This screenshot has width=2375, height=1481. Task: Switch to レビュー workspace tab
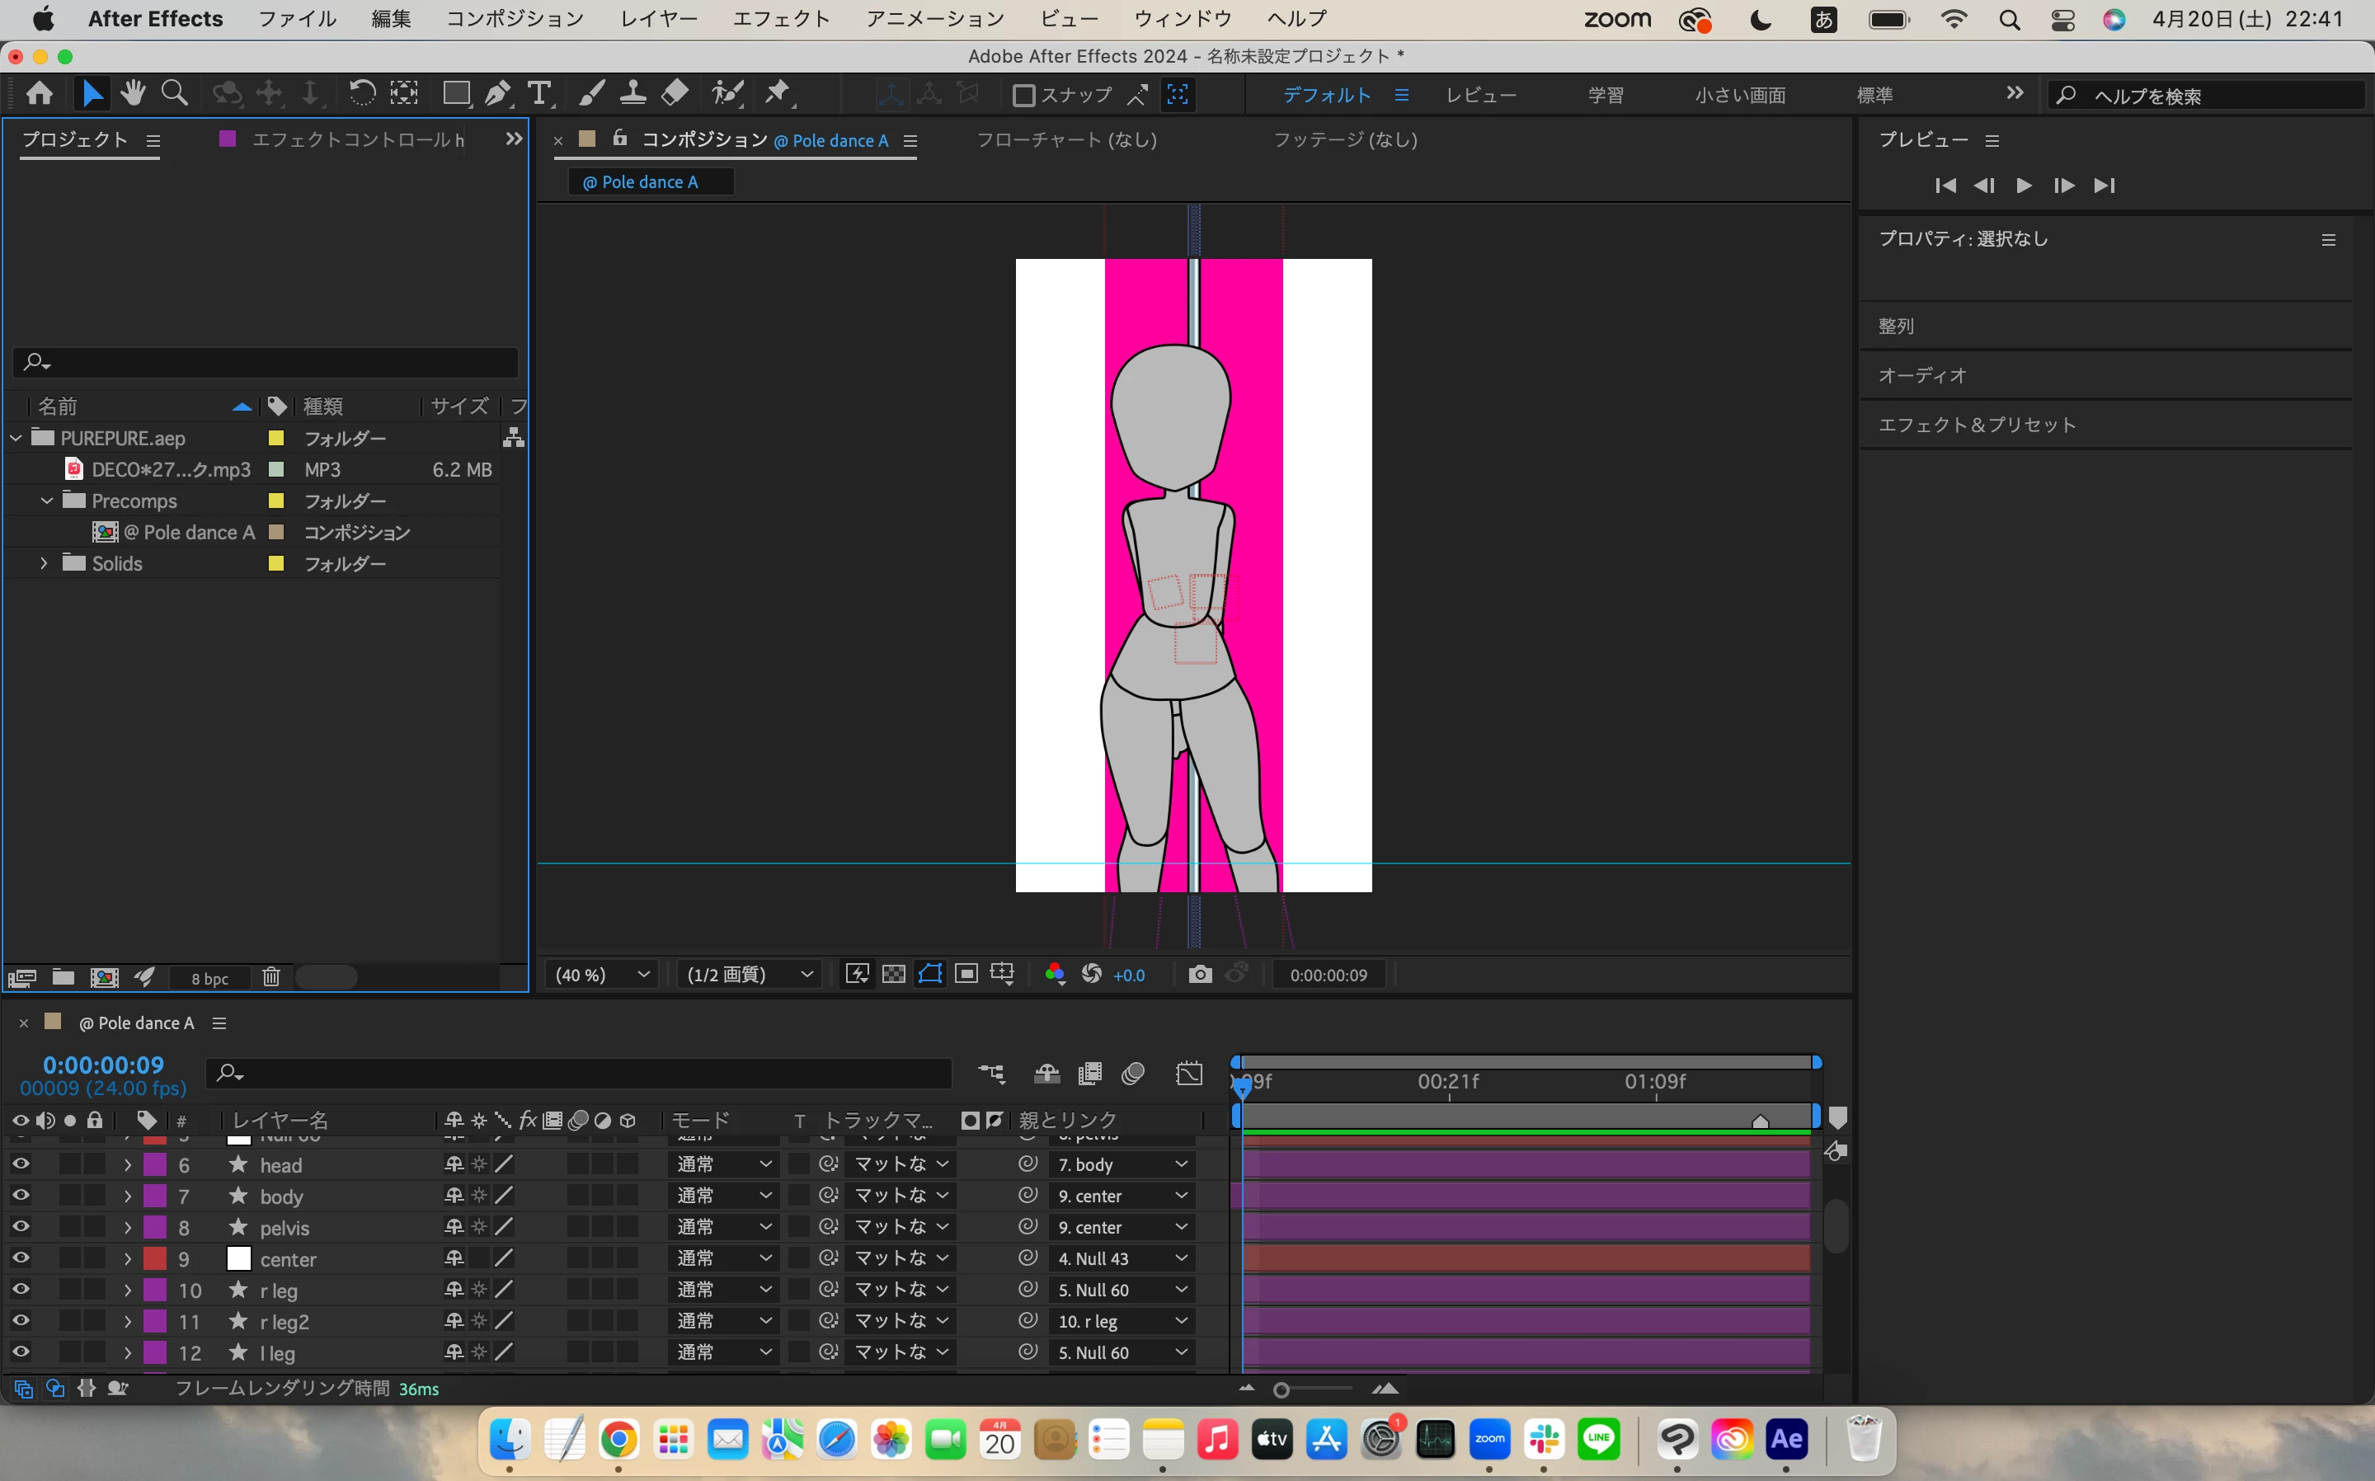(x=1481, y=95)
